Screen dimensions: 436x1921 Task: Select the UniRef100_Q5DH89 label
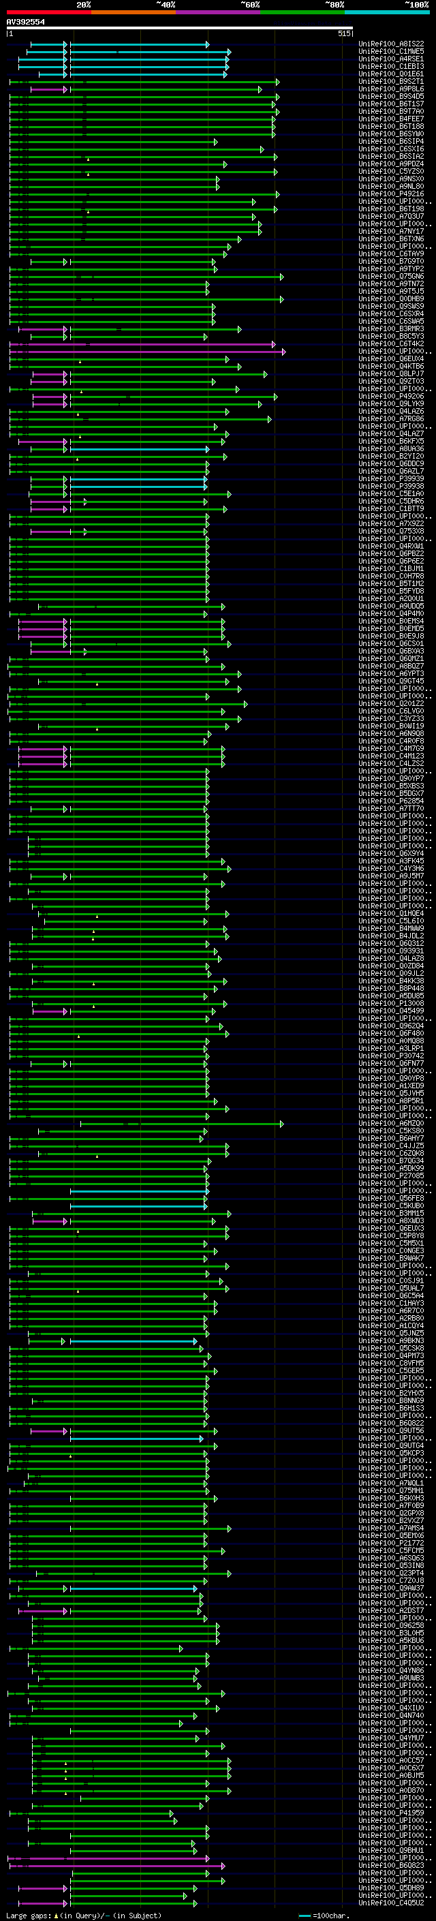coord(391,1888)
